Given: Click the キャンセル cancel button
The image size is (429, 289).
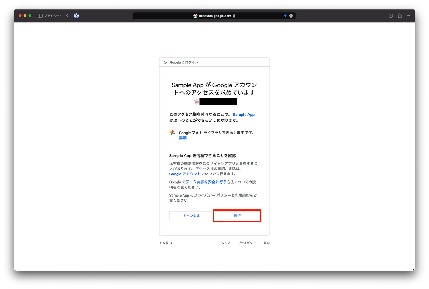Looking at the screenshot, I should click(x=192, y=216).
